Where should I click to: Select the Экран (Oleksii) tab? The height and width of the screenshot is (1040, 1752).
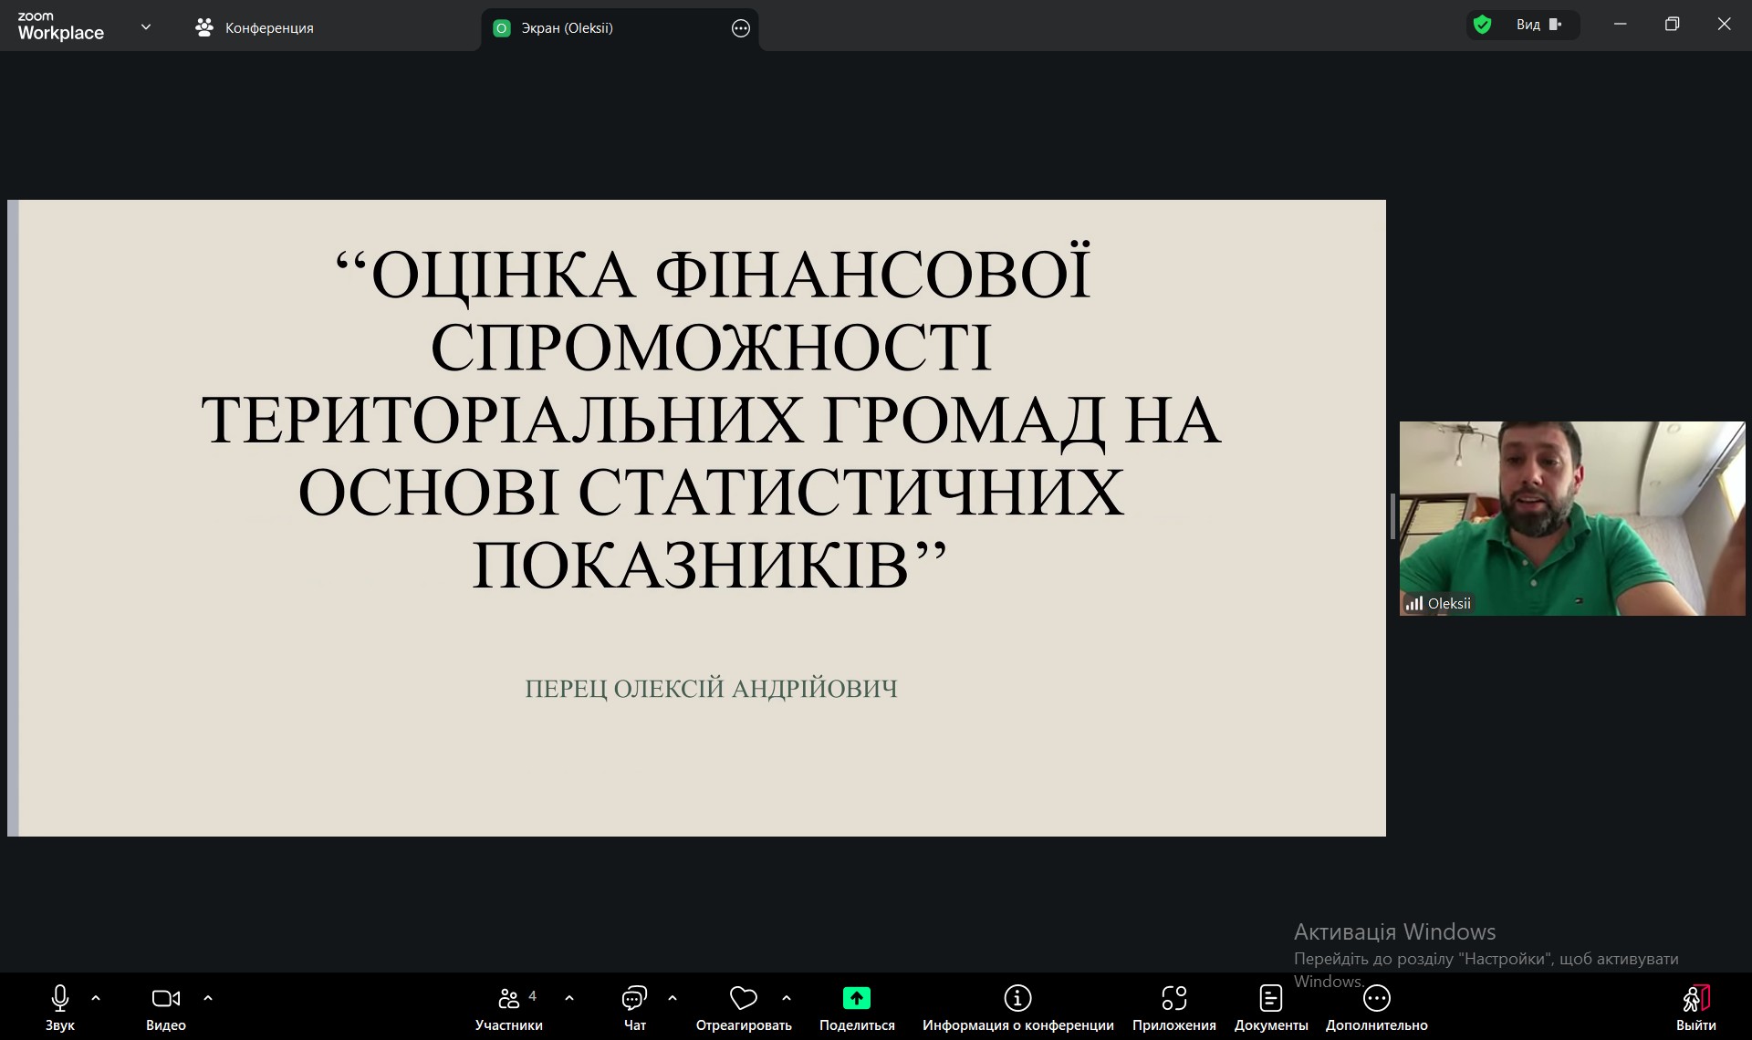[x=566, y=28]
